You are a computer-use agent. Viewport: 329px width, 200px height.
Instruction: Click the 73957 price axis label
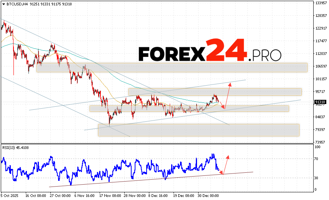click(x=321, y=142)
